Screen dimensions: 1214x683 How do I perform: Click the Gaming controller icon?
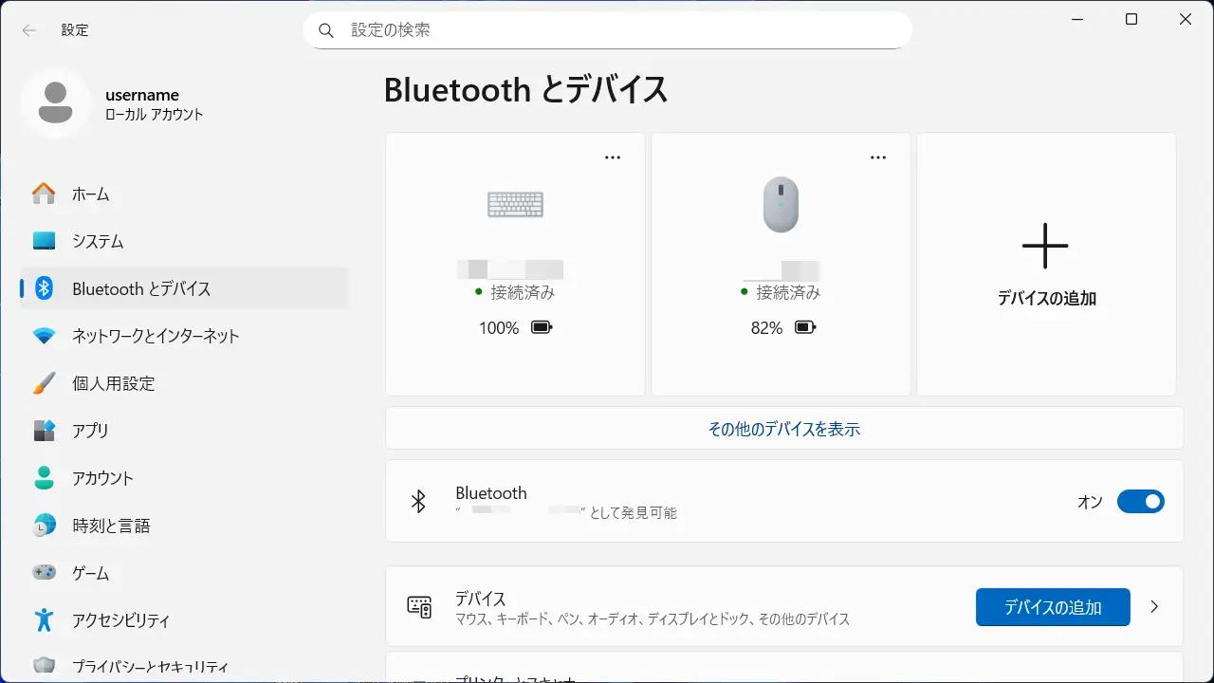(44, 573)
